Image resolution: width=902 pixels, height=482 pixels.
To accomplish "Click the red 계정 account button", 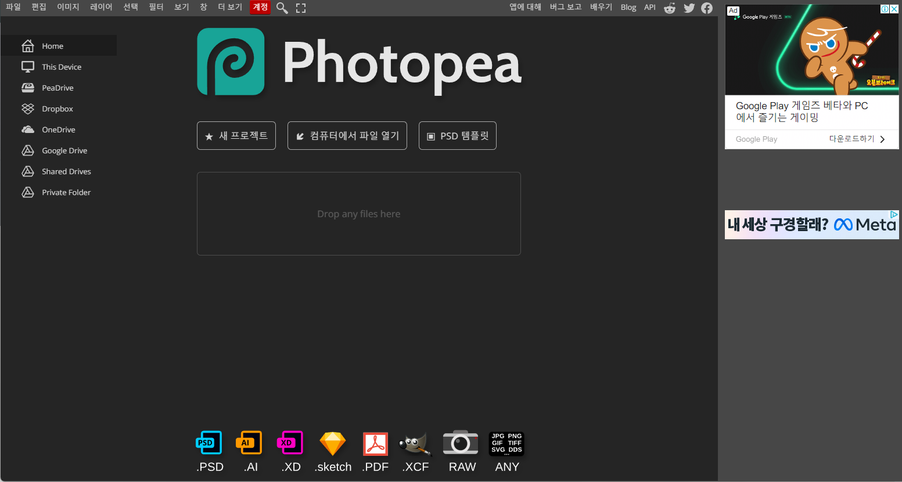I will tap(260, 7).
